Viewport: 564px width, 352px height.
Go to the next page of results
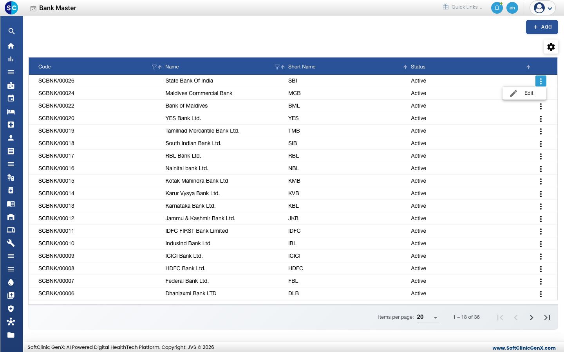tap(531, 318)
